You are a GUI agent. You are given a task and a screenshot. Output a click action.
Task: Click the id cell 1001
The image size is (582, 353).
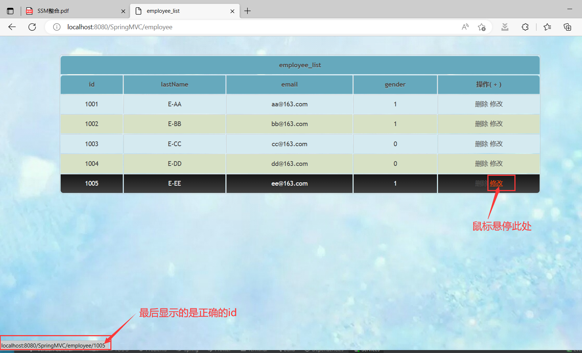[x=91, y=104]
